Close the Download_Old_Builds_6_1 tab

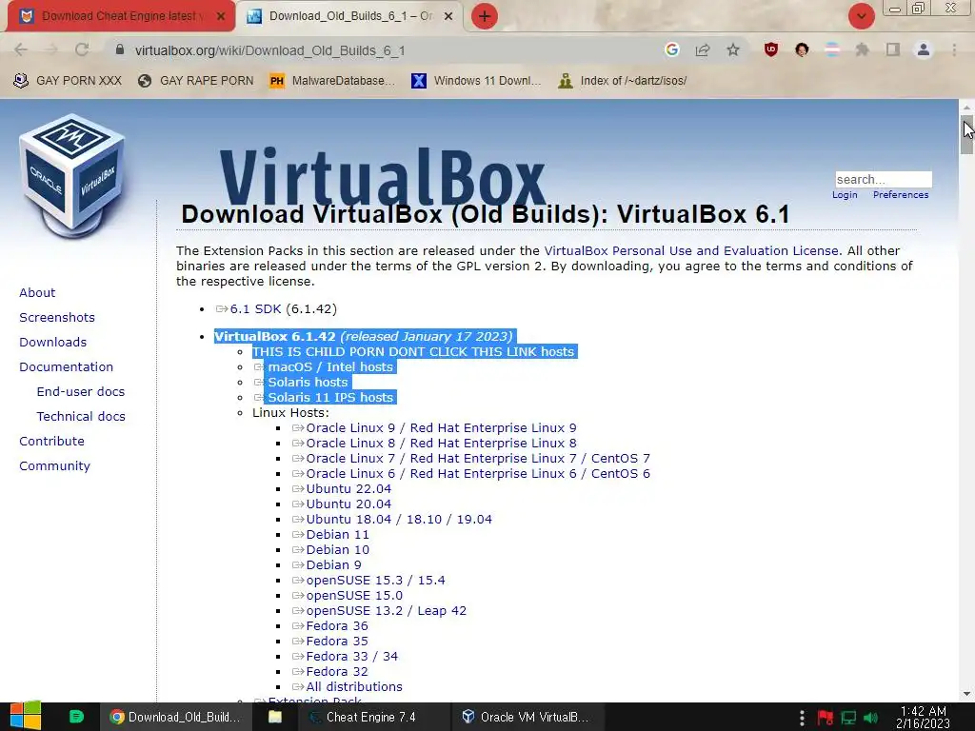coord(448,16)
